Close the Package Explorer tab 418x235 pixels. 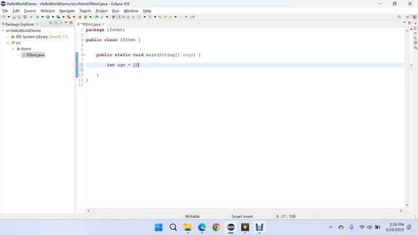point(37,24)
